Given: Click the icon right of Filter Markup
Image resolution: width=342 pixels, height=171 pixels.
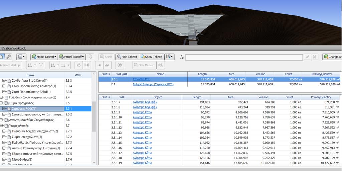Looking at the screenshot, I should pos(161,65).
